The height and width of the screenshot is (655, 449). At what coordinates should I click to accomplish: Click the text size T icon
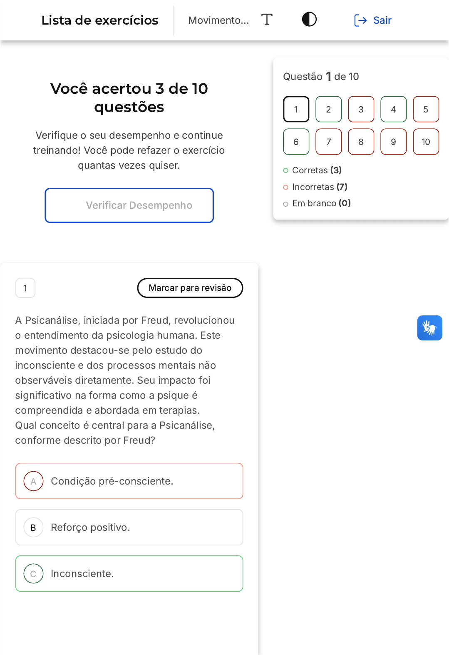coord(267,20)
